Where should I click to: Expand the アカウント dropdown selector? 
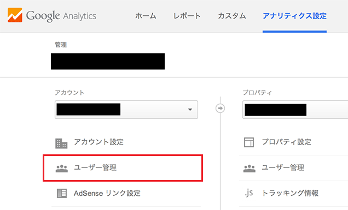(x=126, y=110)
